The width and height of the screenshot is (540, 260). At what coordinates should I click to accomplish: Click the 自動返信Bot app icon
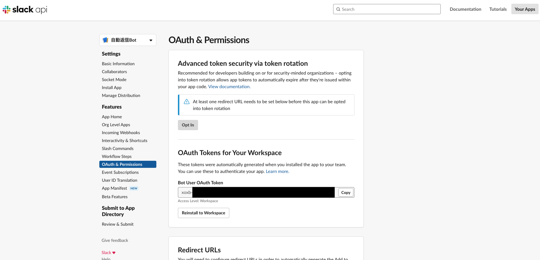tap(105, 40)
